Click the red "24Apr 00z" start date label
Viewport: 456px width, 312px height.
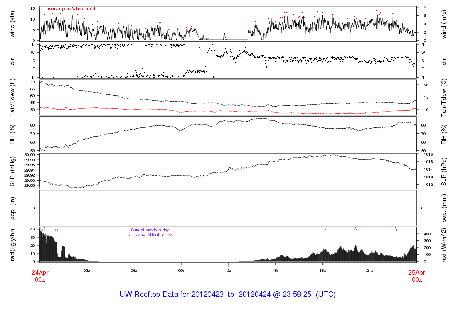40,275
